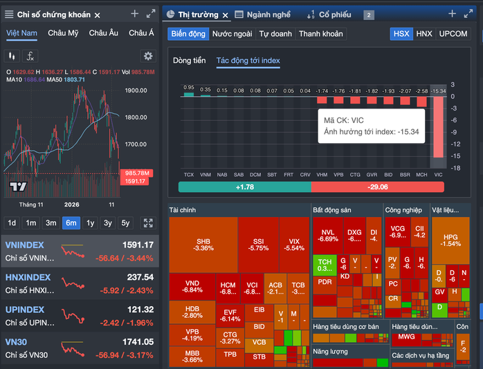
Task: Click the SHB tile in the heatmap
Action: pyautogui.click(x=203, y=244)
